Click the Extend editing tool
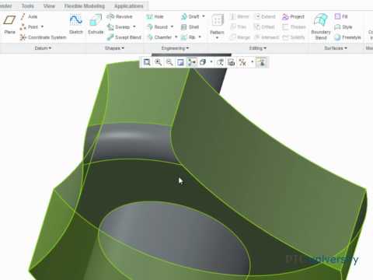This screenshot has height=280, width=373. pos(265,17)
